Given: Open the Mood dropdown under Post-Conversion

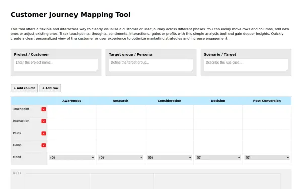Looking at the screenshot, I should click(267, 158).
